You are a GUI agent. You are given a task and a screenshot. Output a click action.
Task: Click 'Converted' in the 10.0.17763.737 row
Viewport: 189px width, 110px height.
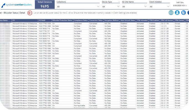click(x=93, y=31)
